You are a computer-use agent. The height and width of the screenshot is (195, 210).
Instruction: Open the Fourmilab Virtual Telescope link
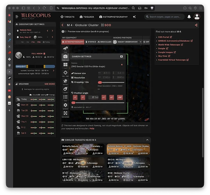pyautogui.click(x=173, y=60)
